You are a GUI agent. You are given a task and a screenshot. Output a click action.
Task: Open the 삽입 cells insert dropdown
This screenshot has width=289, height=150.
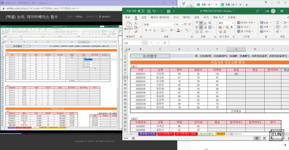click(x=266, y=23)
